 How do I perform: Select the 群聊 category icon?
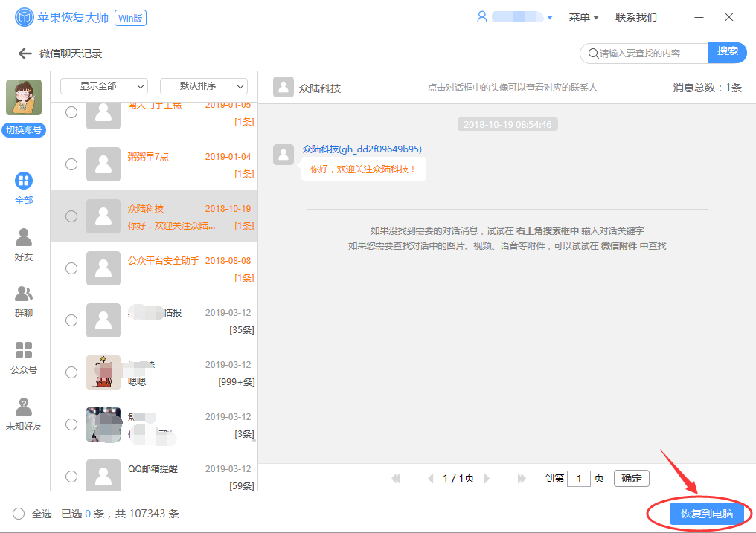click(24, 294)
